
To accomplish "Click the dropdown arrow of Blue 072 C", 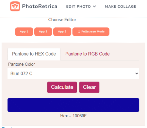I will pyautogui.click(x=137, y=73).
